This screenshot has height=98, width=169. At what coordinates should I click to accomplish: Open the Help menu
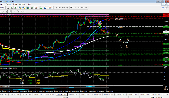pos(29,4)
